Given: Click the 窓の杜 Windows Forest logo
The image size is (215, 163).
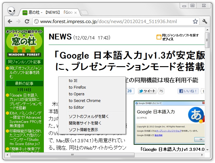Looking at the screenshot, I should pyautogui.click(x=24, y=43).
